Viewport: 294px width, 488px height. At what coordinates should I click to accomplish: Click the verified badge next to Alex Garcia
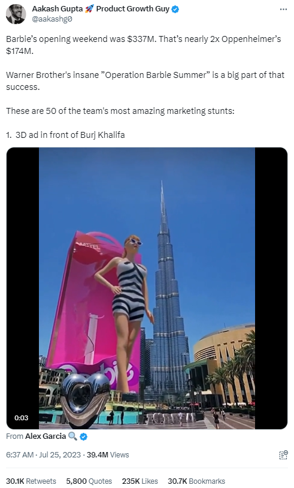point(83,436)
